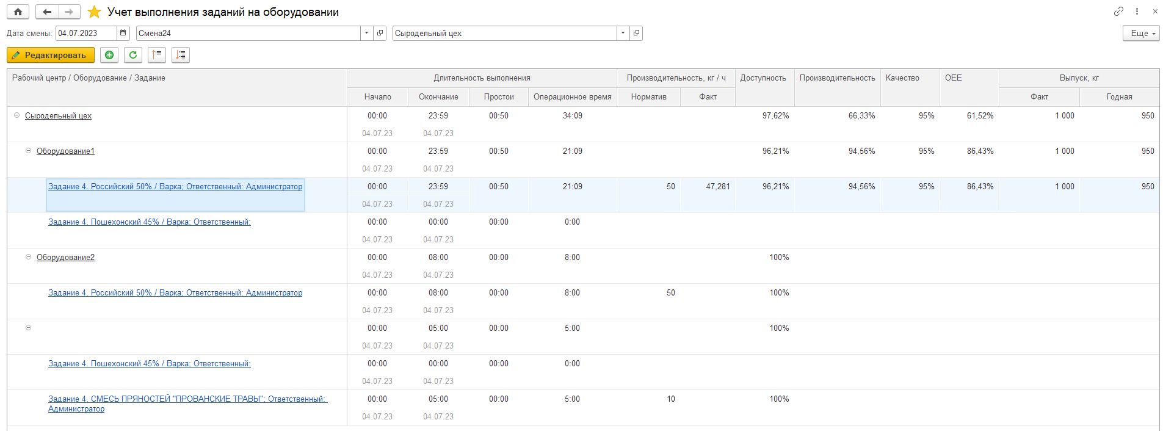The width and height of the screenshot is (1163, 431).
Task: Open the Смена24 field in a new form
Action: click(x=380, y=33)
